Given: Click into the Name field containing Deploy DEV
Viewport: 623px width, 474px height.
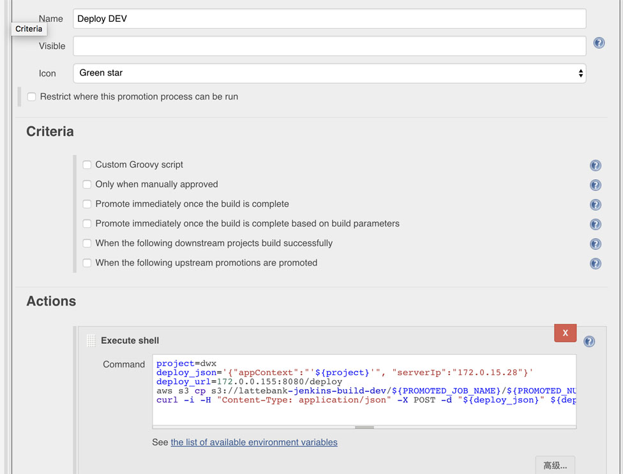Looking at the screenshot, I should [x=329, y=19].
